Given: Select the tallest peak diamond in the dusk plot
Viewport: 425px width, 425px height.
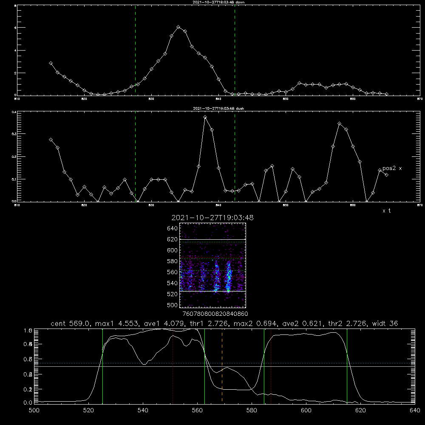Looking at the screenshot, I should point(205,117).
